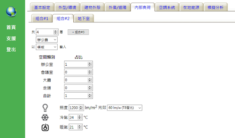Click the 空間類別 column header
Viewport: 235px width, 138px height.
click(47, 57)
